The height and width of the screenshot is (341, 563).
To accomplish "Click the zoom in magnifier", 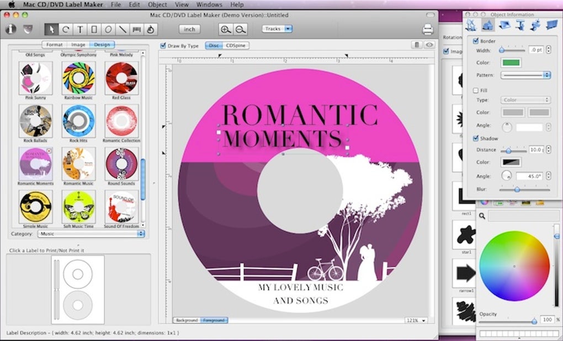I will 225,30.
